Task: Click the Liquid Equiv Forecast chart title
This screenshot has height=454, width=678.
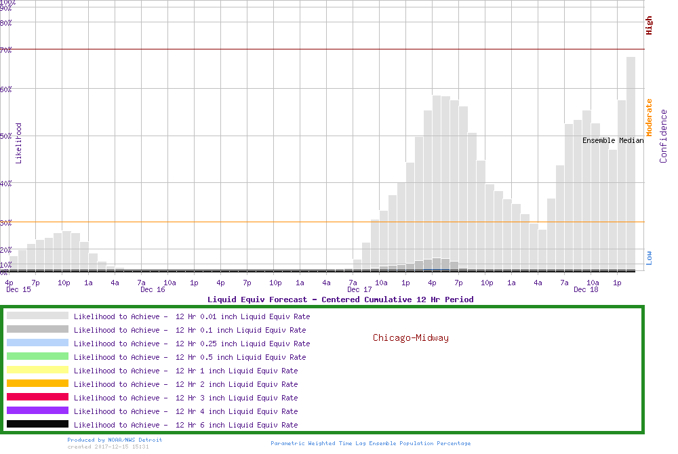Action: coord(340,299)
